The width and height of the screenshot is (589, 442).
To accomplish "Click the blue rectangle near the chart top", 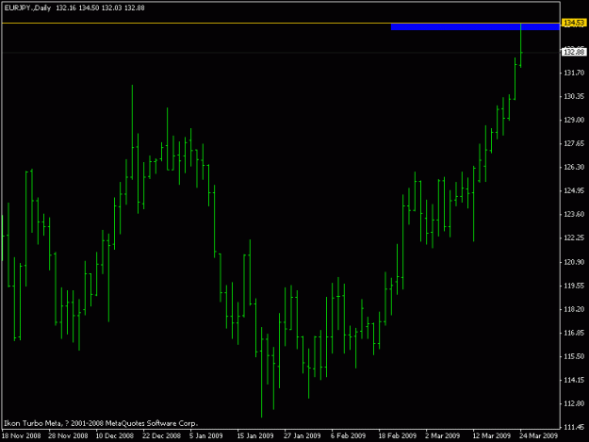I will click(475, 26).
